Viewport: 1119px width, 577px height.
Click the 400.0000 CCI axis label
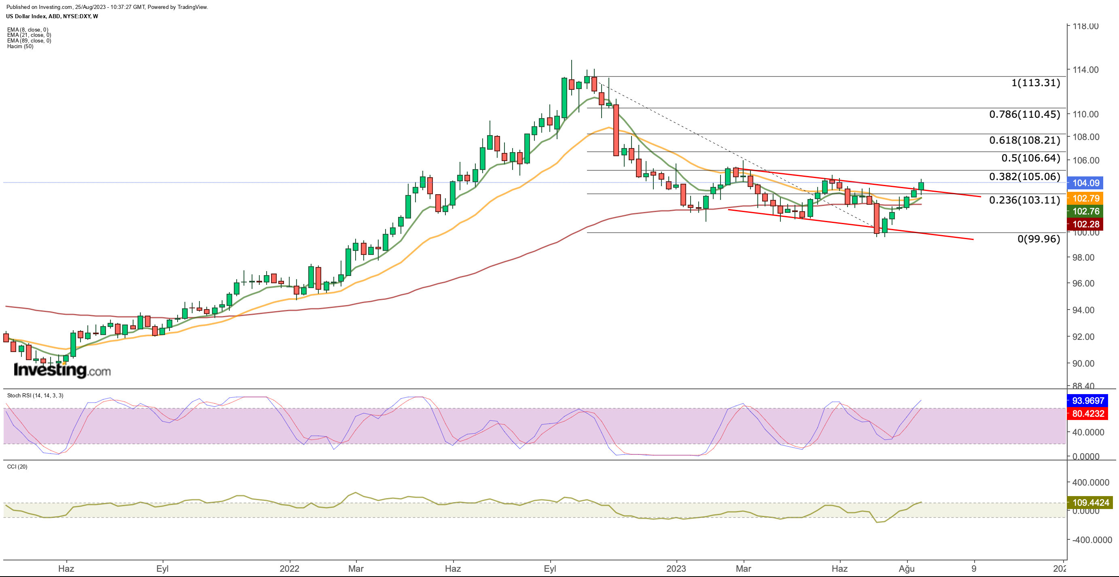[1090, 482]
